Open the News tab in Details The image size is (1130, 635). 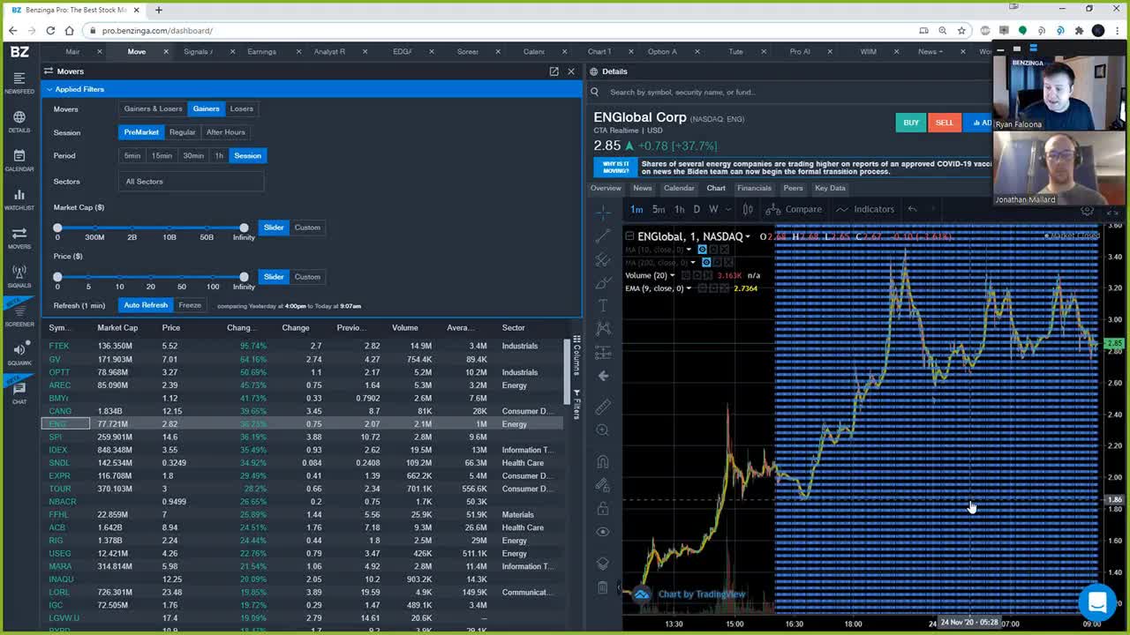coord(643,188)
